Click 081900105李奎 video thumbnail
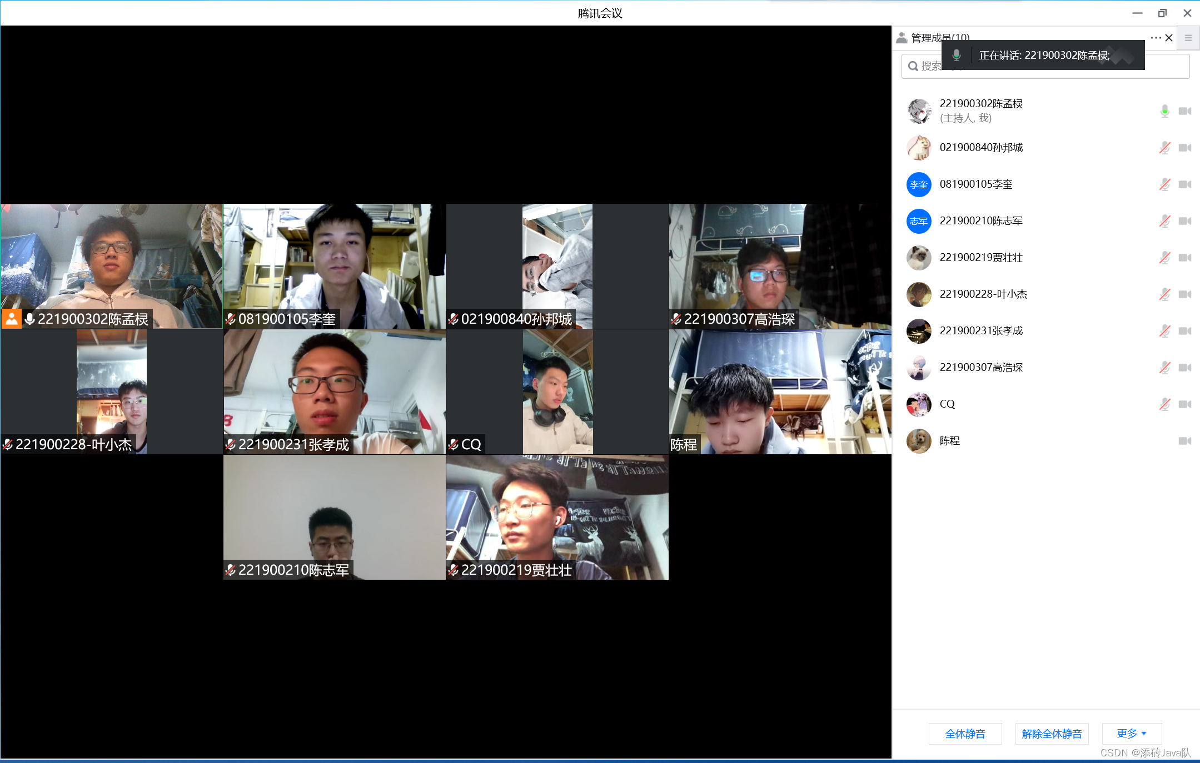Image resolution: width=1200 pixels, height=763 pixels. pyautogui.click(x=334, y=266)
